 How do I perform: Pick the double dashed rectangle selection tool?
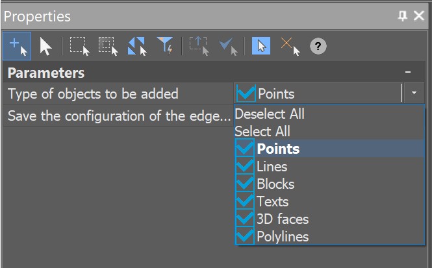point(108,46)
